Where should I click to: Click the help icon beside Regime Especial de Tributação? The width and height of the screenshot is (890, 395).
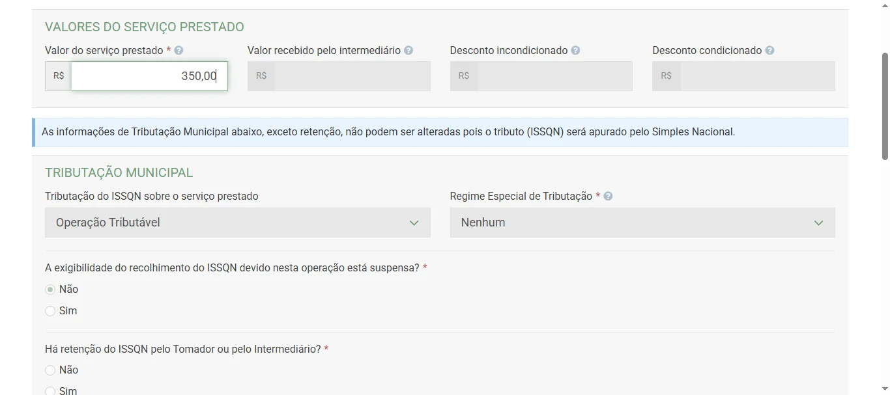[x=607, y=195]
